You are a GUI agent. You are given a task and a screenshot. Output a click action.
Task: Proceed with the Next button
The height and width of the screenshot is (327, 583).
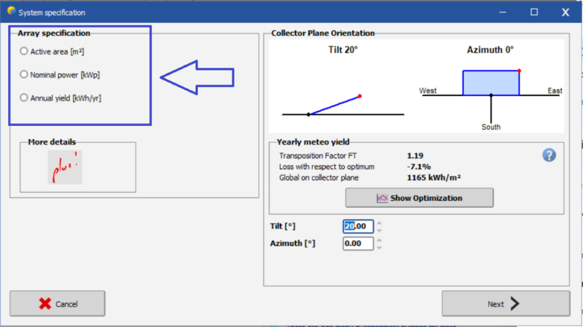[505, 304]
